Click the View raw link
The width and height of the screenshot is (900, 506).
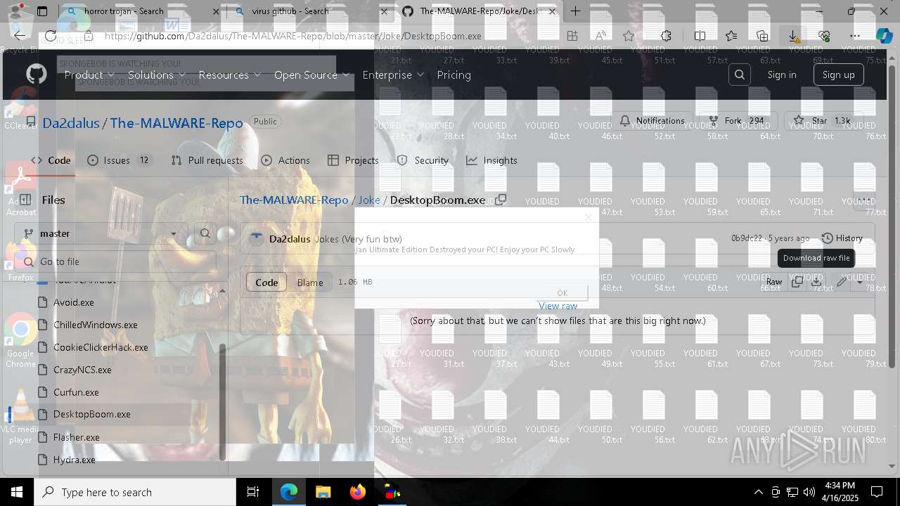pyautogui.click(x=558, y=306)
